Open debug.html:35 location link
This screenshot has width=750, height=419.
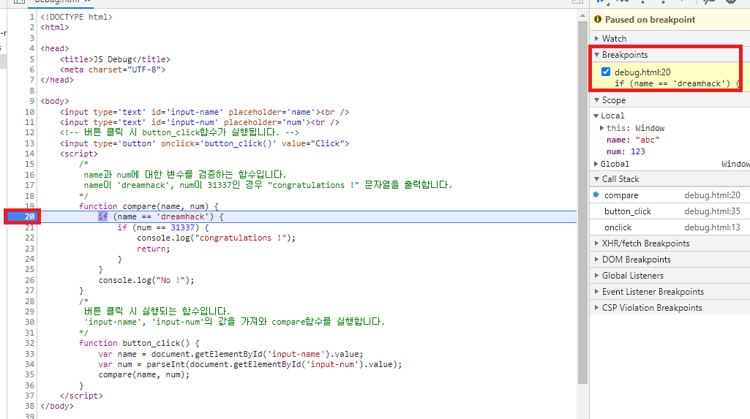click(x=712, y=211)
